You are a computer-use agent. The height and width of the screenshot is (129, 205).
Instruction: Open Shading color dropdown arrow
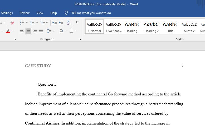point(66,31)
